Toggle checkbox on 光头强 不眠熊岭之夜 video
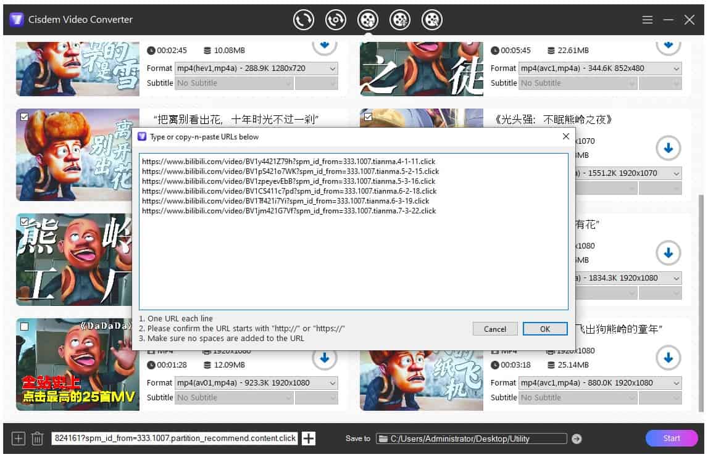 [x=369, y=117]
